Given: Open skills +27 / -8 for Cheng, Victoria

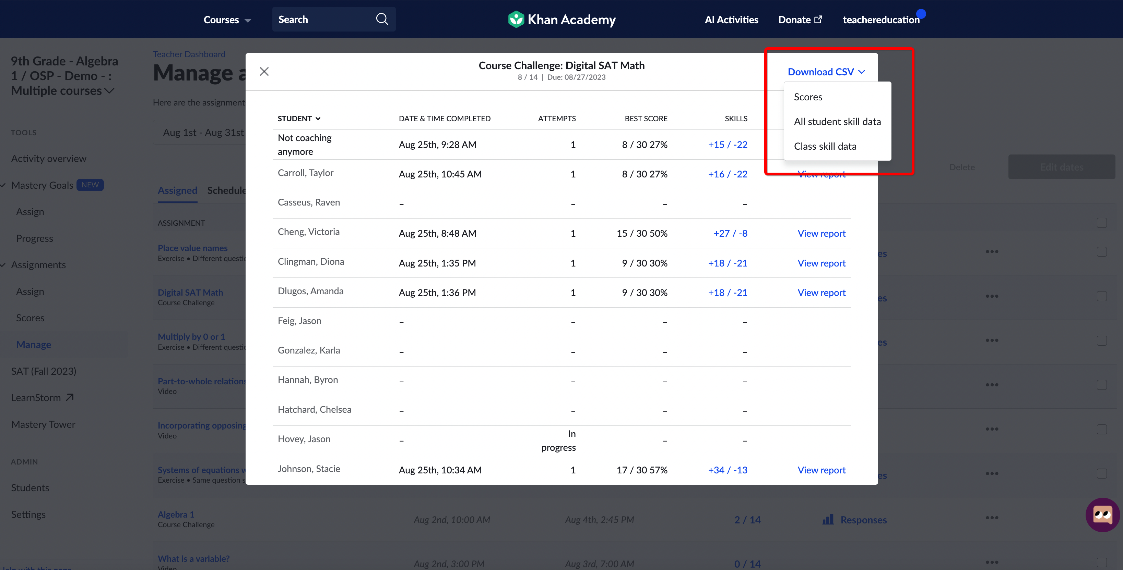Looking at the screenshot, I should point(730,233).
